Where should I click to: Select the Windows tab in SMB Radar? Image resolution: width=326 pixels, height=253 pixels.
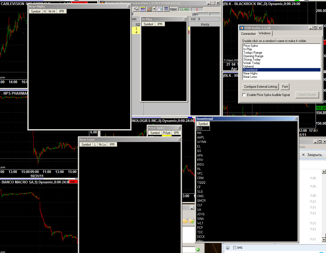(x=265, y=33)
